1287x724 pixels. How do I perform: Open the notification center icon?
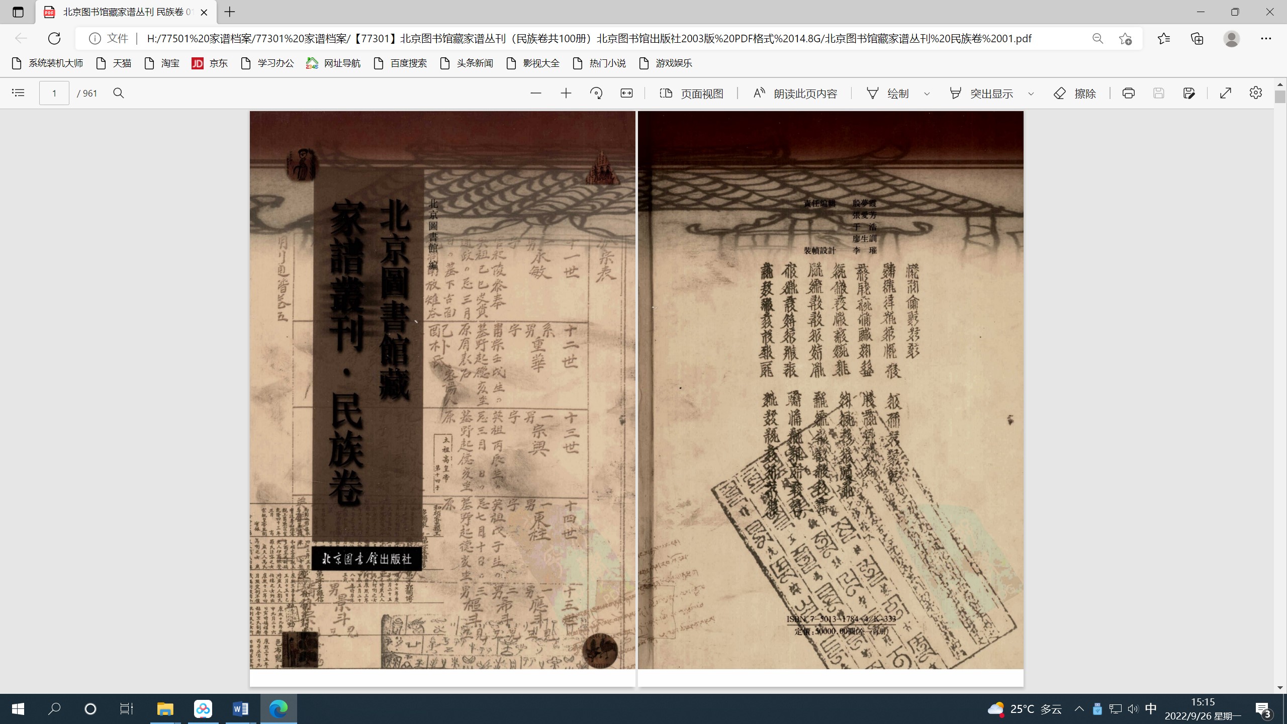point(1263,709)
